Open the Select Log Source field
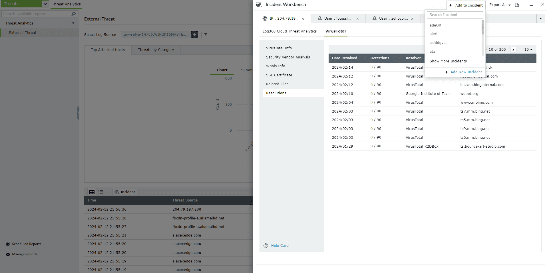The width and height of the screenshot is (547, 273). 156,34
